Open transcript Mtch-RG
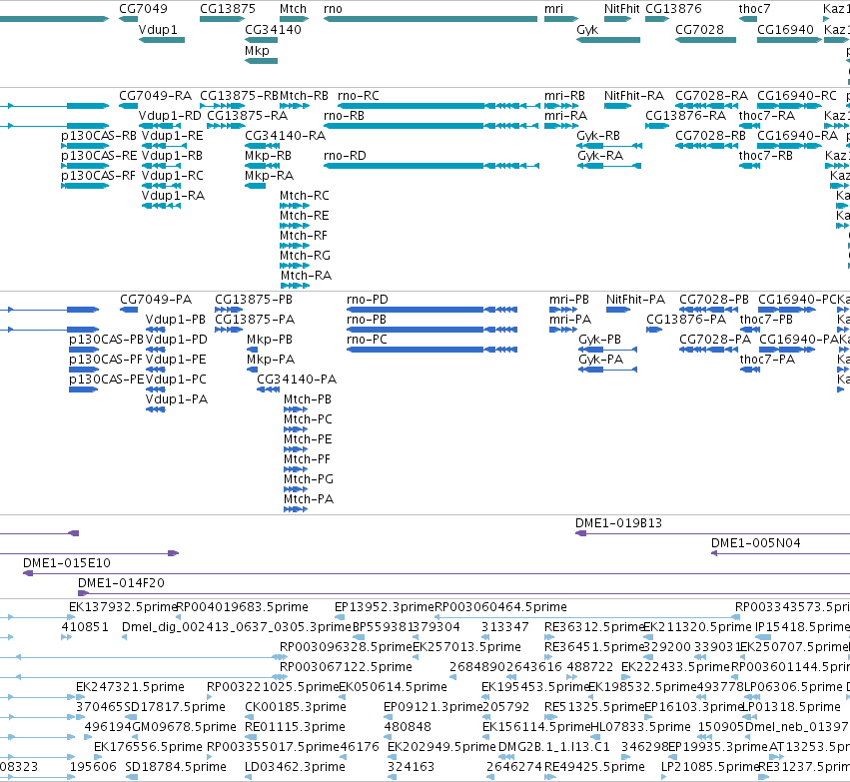This screenshot has width=850, height=782. 305,256
